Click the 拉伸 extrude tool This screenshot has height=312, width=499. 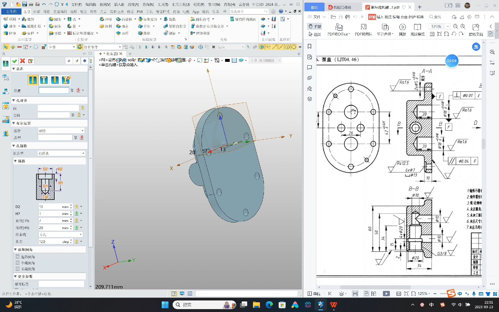[10, 33]
